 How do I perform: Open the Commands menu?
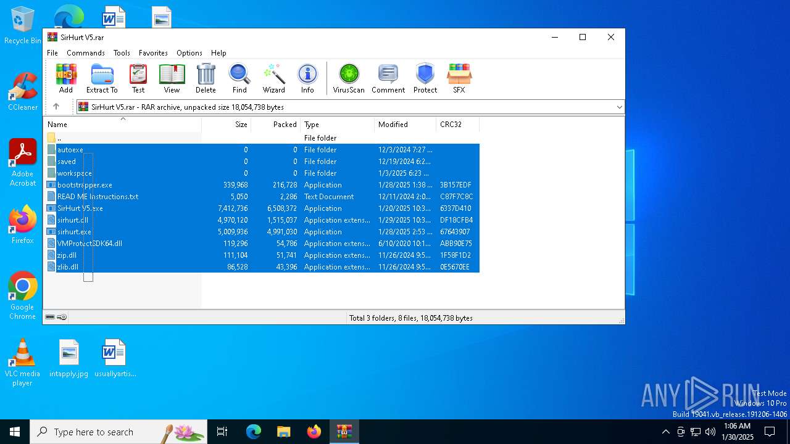pyautogui.click(x=86, y=53)
